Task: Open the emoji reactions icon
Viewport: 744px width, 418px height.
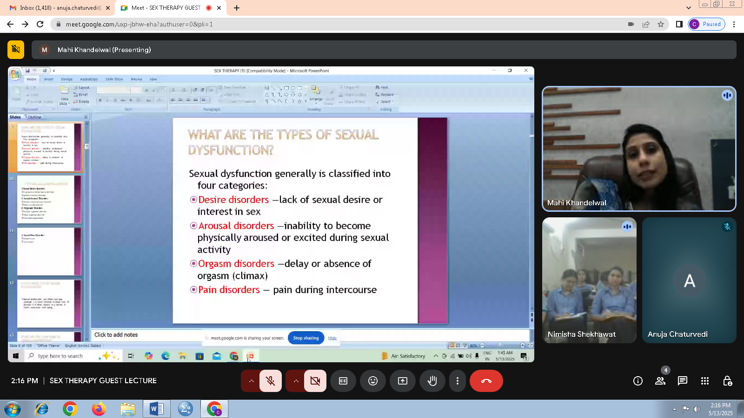Action: [x=373, y=381]
